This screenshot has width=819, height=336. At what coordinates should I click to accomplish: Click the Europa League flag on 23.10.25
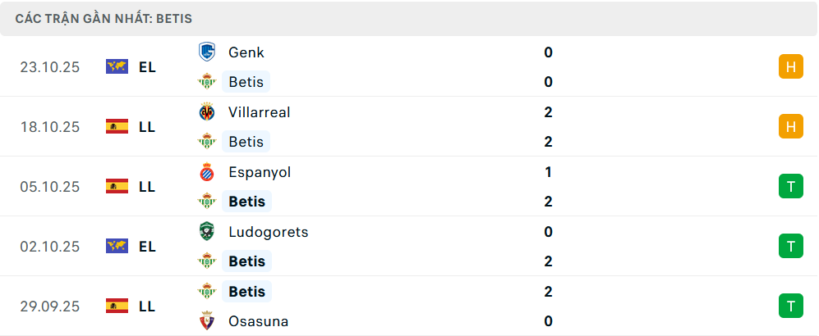pyautogui.click(x=117, y=67)
